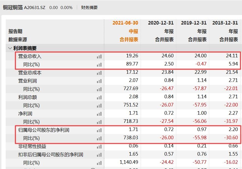Screen dimensions: 242x169
Task: Click the 净利润 row label
Action: coord(25,114)
